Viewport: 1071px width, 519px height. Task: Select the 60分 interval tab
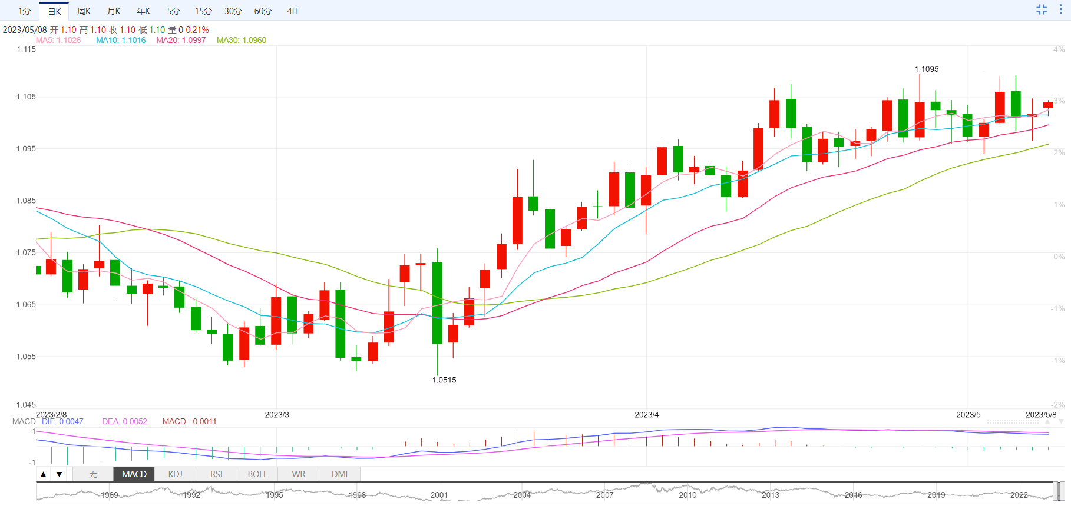(x=263, y=11)
